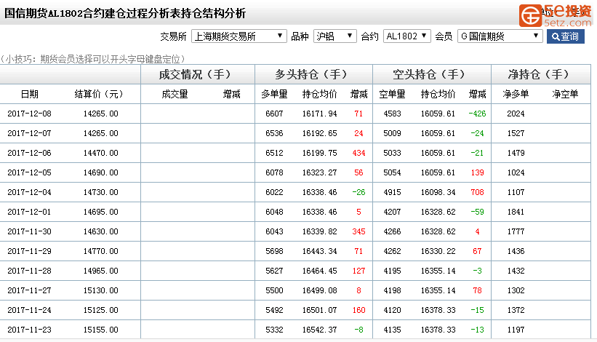
Task: Click the 净多单 column header
Action: (516, 94)
